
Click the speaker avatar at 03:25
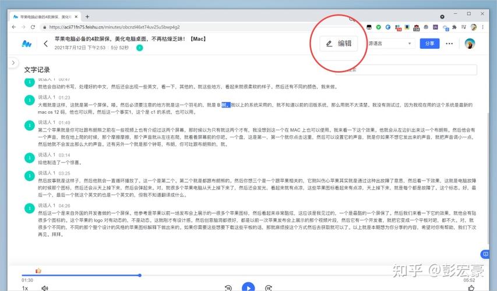[30, 176]
